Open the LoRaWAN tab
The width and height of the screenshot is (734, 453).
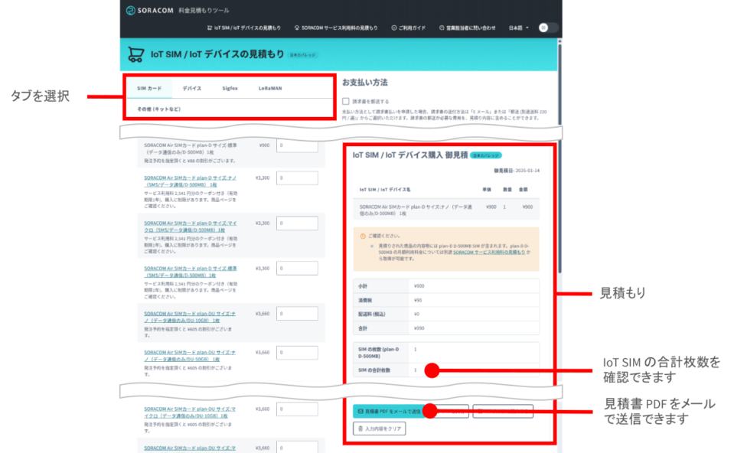[269, 88]
